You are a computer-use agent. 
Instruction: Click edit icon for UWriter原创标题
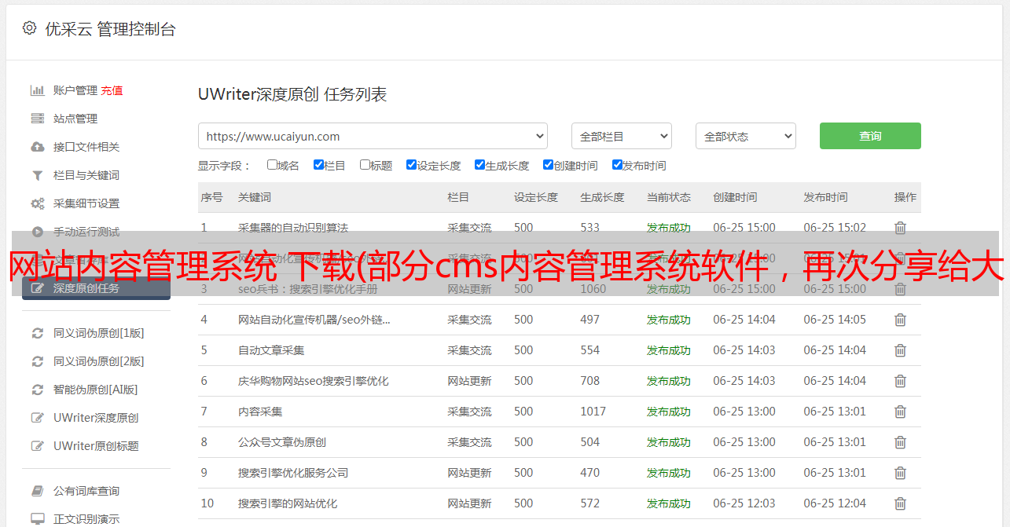(37, 446)
